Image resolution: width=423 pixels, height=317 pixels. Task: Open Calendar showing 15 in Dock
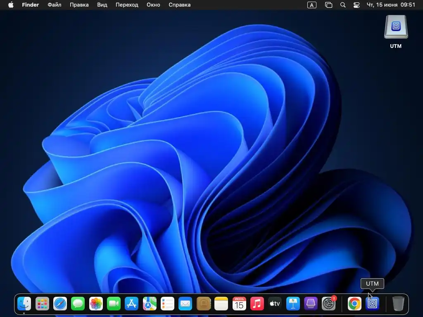(x=239, y=304)
